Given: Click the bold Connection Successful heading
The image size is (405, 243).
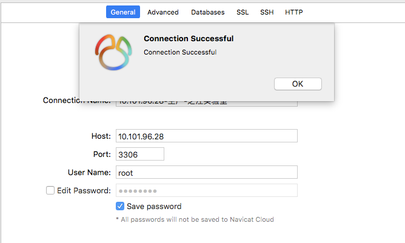Looking at the screenshot, I should pyautogui.click(x=189, y=38).
